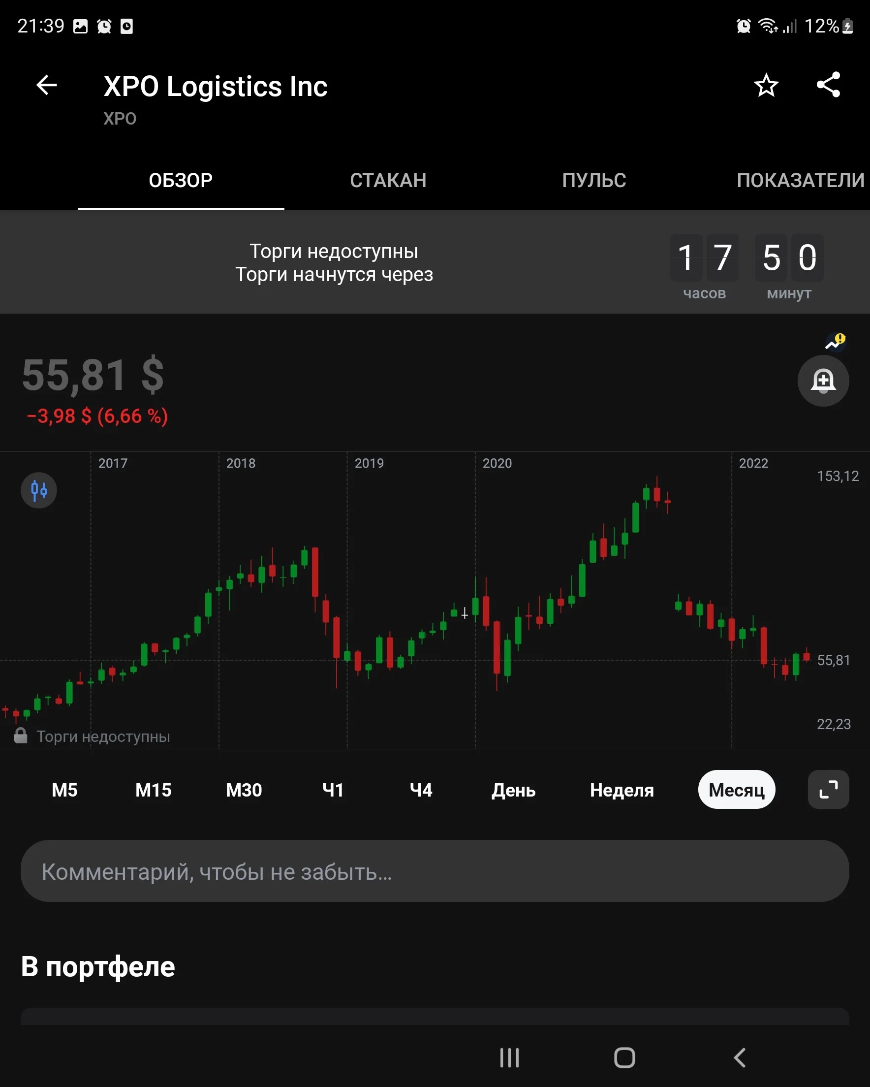Tap the 'В портфеле' section heading

pyautogui.click(x=98, y=967)
